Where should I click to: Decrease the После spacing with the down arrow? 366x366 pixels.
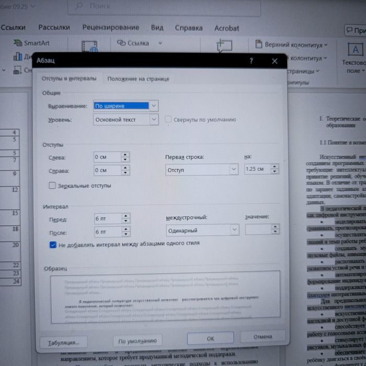[x=126, y=234]
